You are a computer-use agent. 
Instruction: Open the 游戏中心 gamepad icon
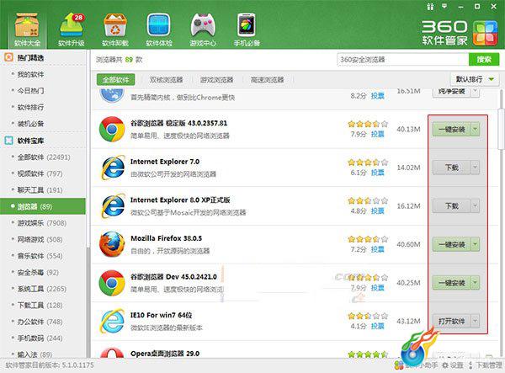click(203, 30)
